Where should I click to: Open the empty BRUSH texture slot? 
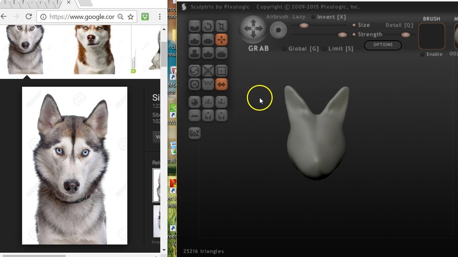pos(432,36)
